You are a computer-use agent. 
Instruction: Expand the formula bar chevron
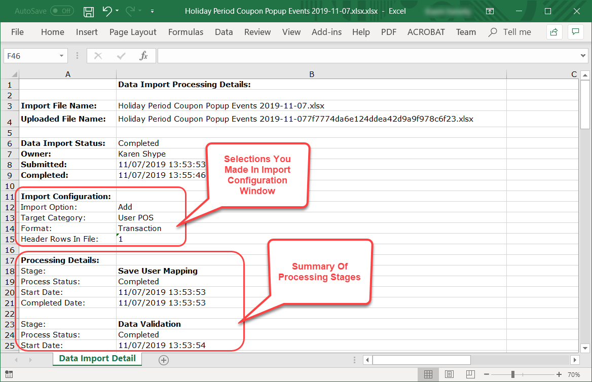[583, 56]
